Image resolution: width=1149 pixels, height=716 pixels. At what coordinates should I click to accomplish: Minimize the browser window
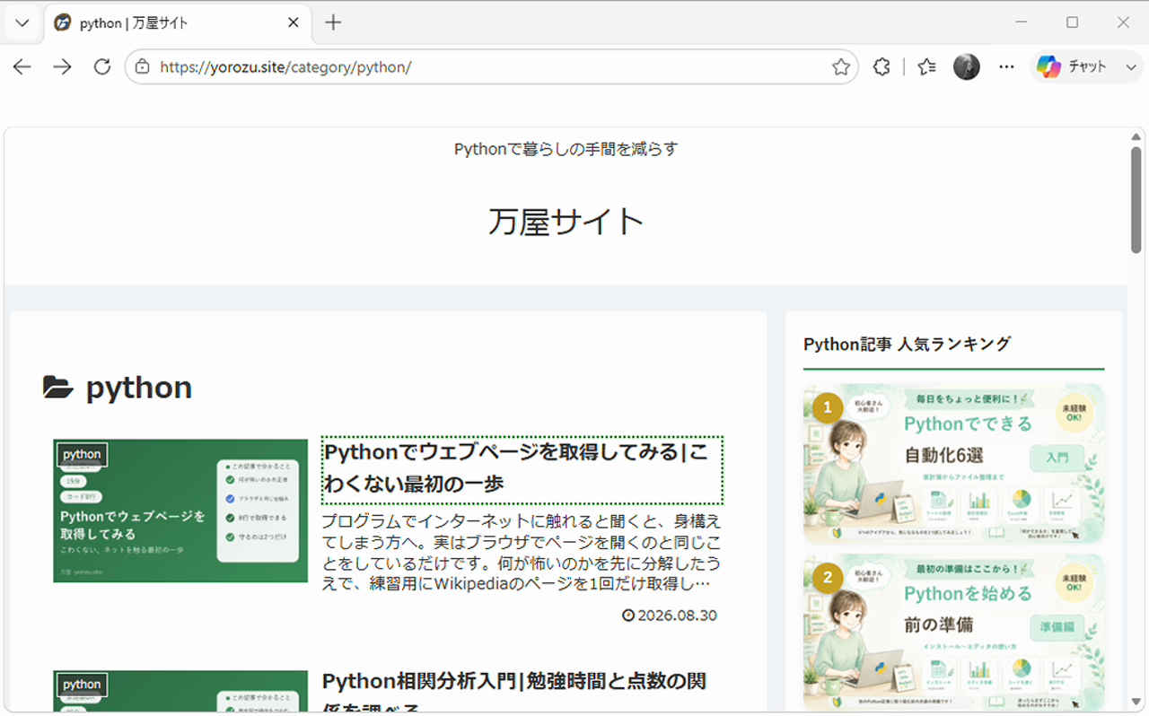click(x=1022, y=22)
